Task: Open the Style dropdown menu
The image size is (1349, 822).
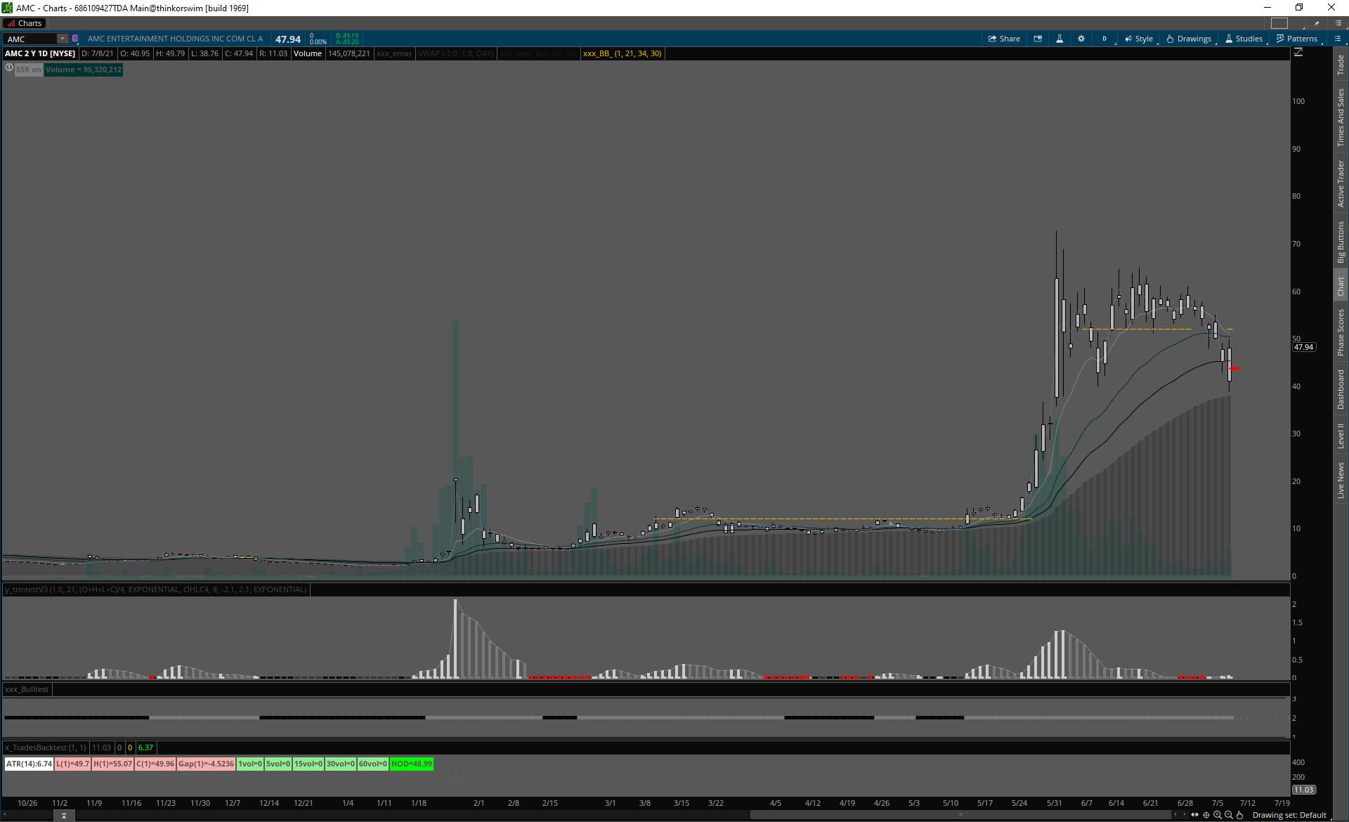Action: (1139, 39)
